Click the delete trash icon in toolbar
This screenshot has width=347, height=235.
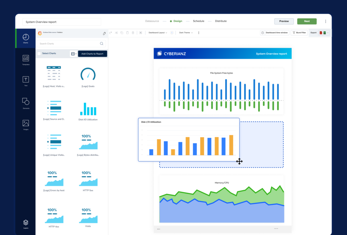(133, 33)
